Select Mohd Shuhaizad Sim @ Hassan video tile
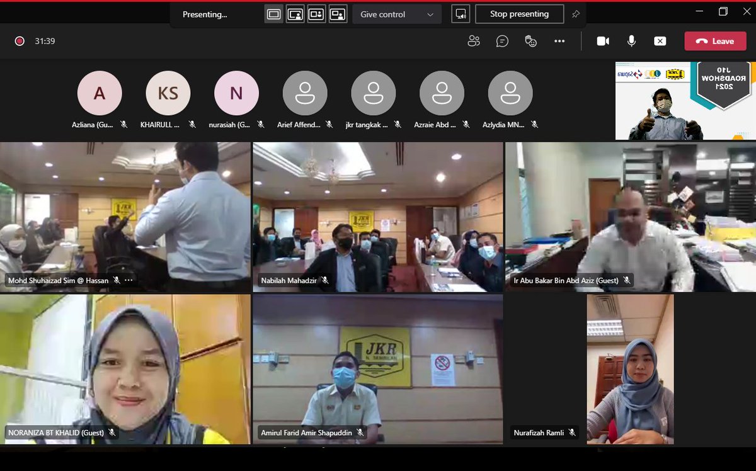This screenshot has height=471, width=756. [125, 217]
